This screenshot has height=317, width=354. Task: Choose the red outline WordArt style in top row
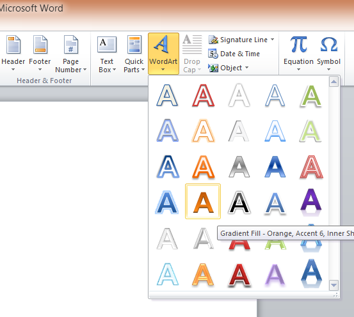pyautogui.click(x=203, y=95)
